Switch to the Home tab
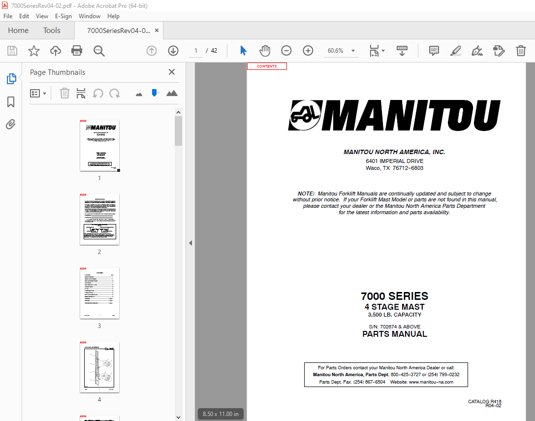The height and width of the screenshot is (421, 535). tap(18, 31)
